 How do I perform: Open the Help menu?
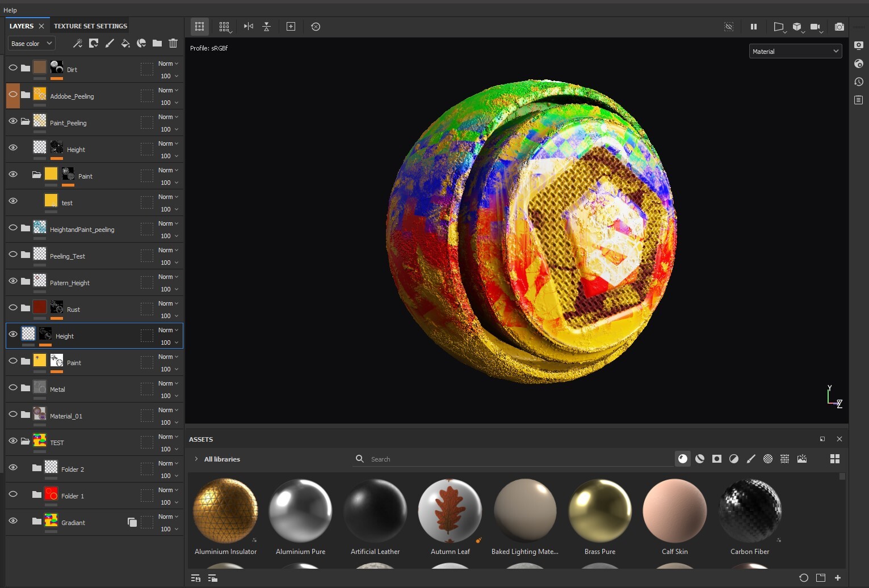[x=10, y=10]
